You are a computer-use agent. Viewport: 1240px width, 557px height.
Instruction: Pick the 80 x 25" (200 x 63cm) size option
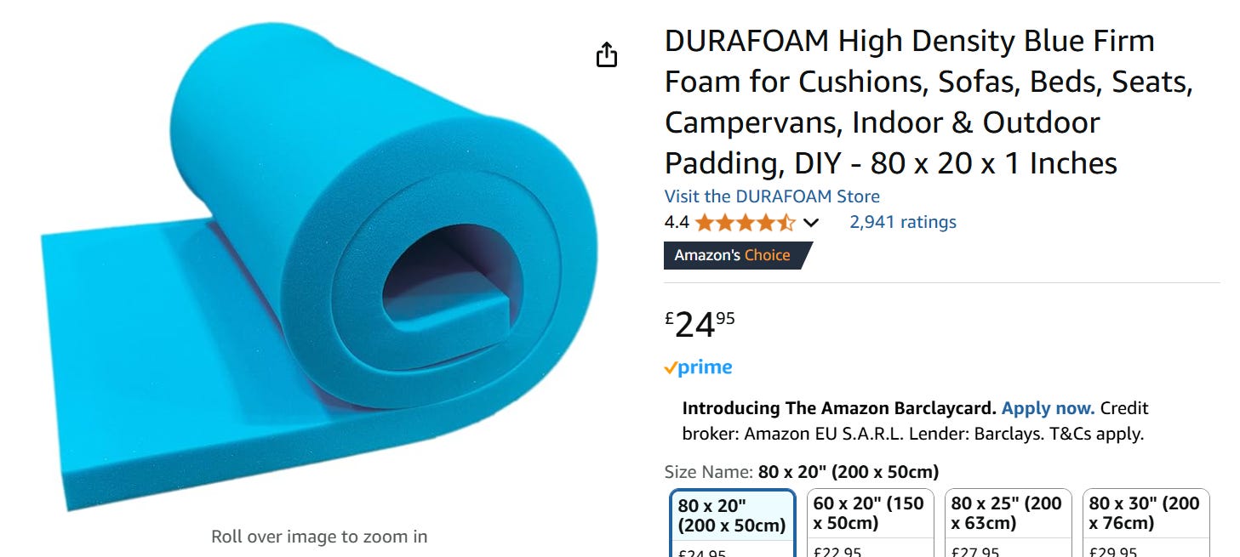coord(1009,523)
